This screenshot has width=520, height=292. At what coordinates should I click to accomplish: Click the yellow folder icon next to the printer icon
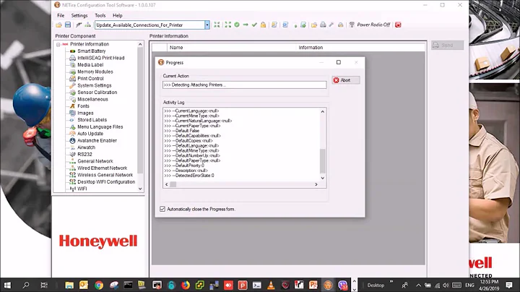(x=313, y=25)
